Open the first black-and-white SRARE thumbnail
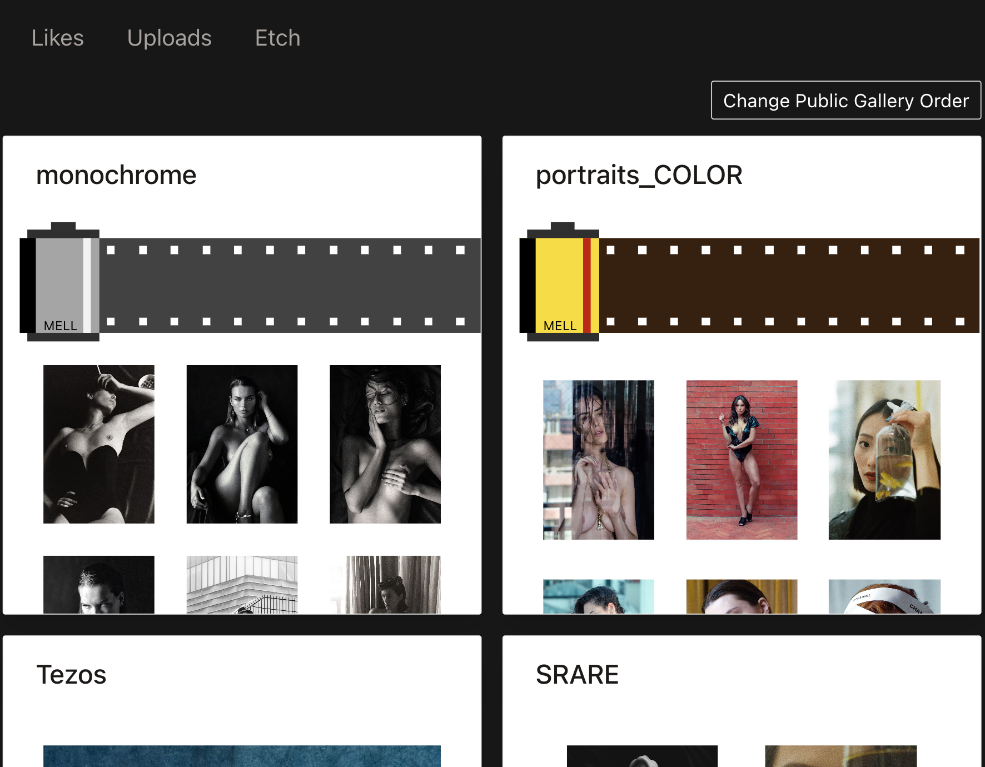This screenshot has height=767, width=985. click(x=642, y=756)
